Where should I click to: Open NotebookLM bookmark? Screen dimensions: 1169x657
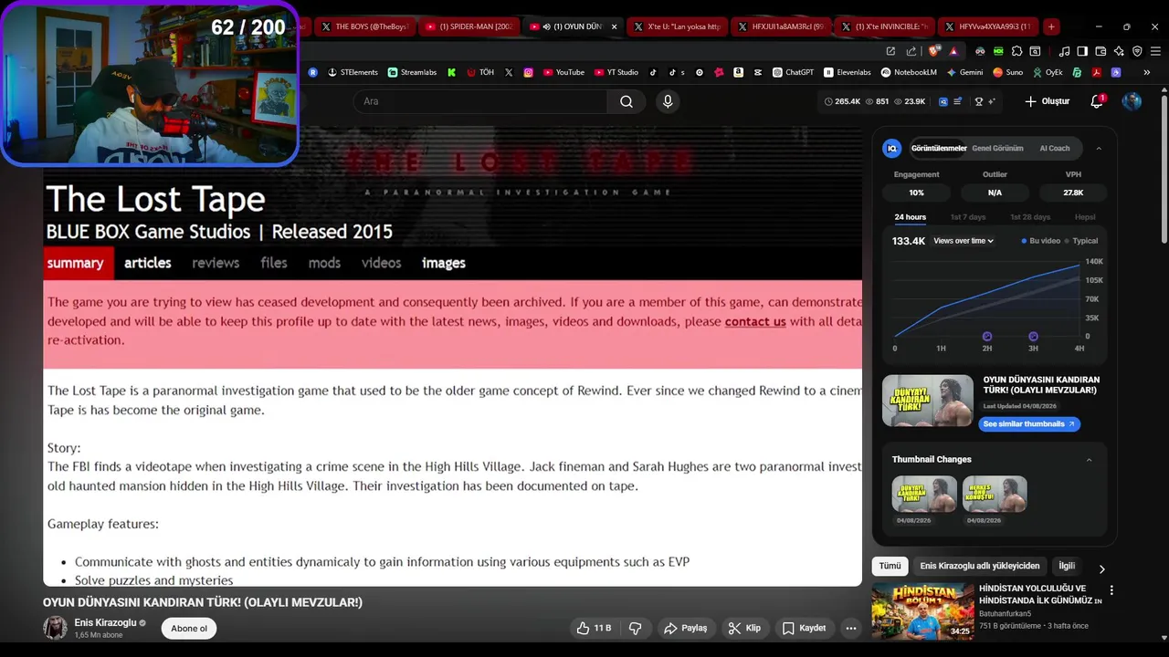click(x=909, y=72)
